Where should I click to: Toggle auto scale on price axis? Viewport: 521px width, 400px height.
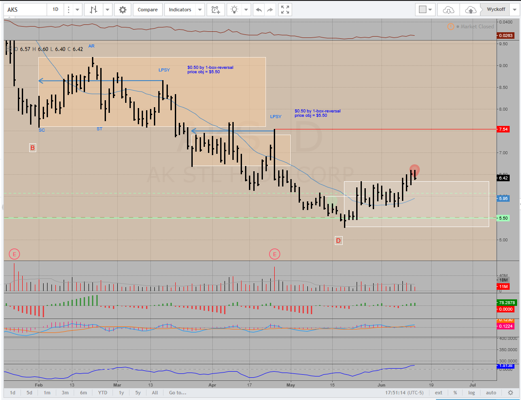click(x=491, y=393)
